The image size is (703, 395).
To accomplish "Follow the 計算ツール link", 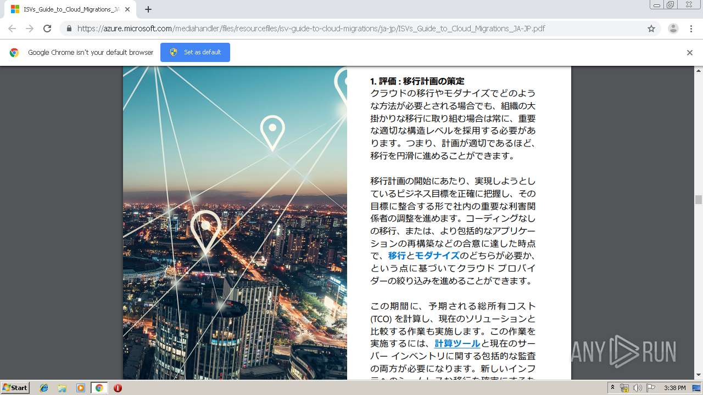I will click(x=457, y=343).
